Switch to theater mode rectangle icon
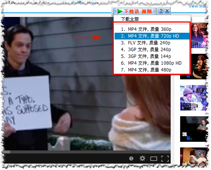Screen dimensions: 211x170 154,159
